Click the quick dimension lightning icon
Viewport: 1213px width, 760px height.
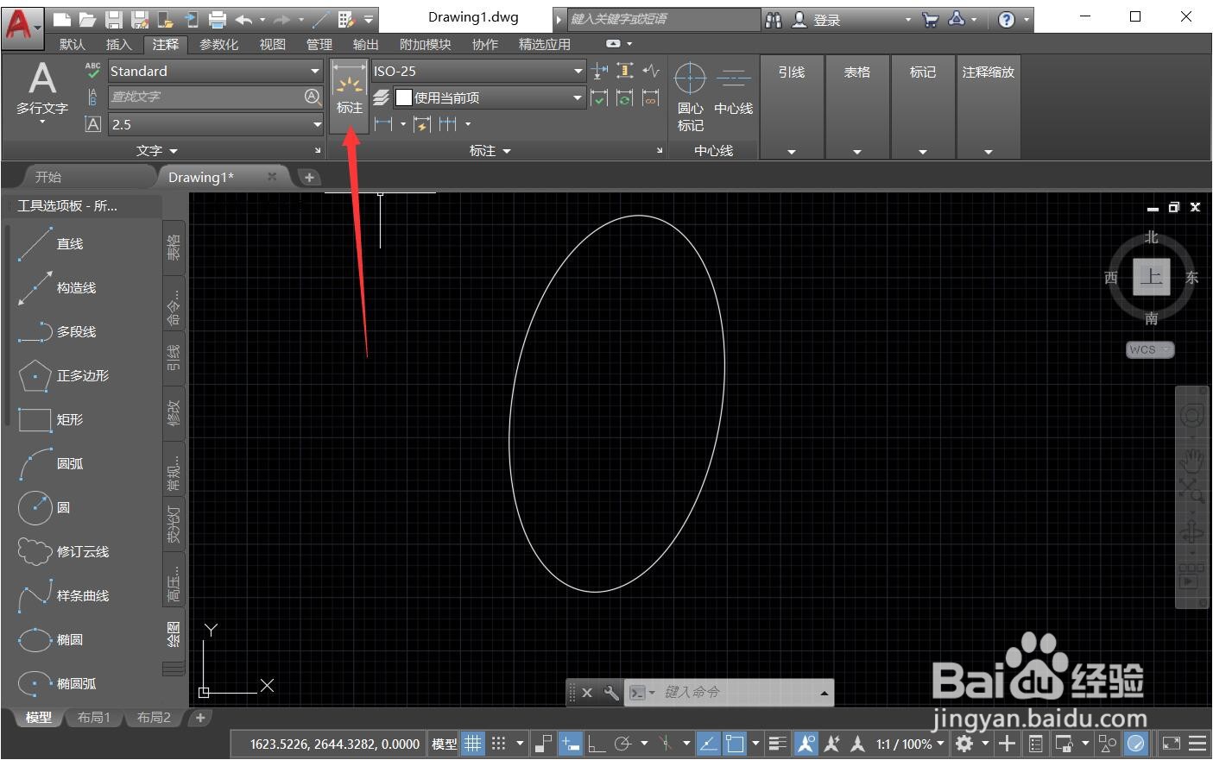421,124
